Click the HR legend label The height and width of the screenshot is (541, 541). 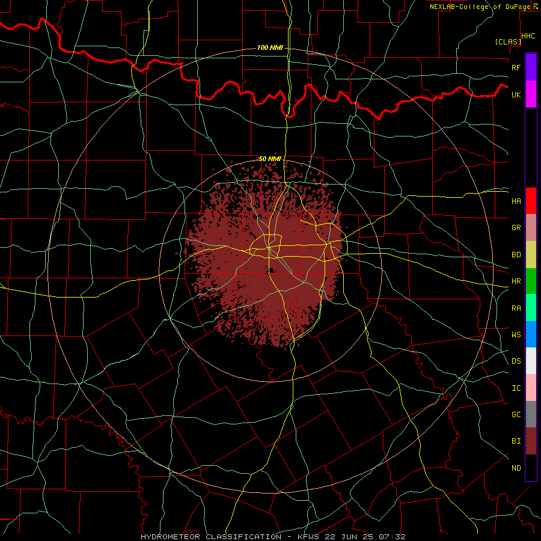(516, 281)
